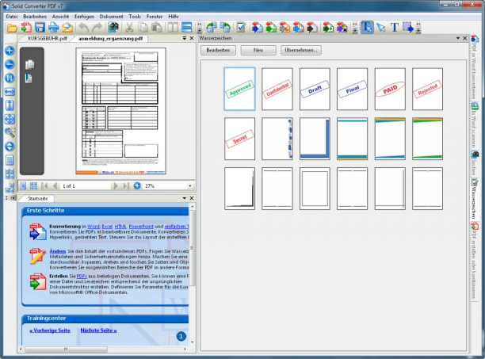This screenshot has height=359, width=485.
Task: Open the Datei menu
Action: click(x=12, y=17)
